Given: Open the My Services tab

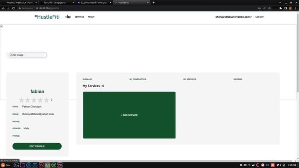Looking at the screenshot, I should tap(190, 79).
